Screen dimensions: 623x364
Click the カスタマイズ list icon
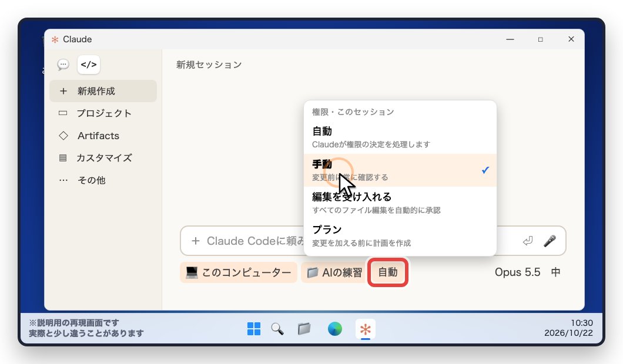coord(63,157)
